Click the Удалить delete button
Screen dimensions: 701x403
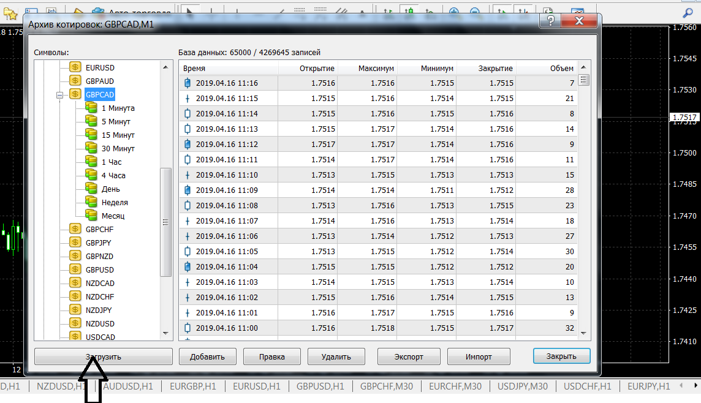[336, 356]
